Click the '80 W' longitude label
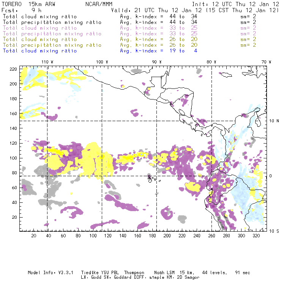The height and width of the screenshot is (281, 281). tap(211, 62)
